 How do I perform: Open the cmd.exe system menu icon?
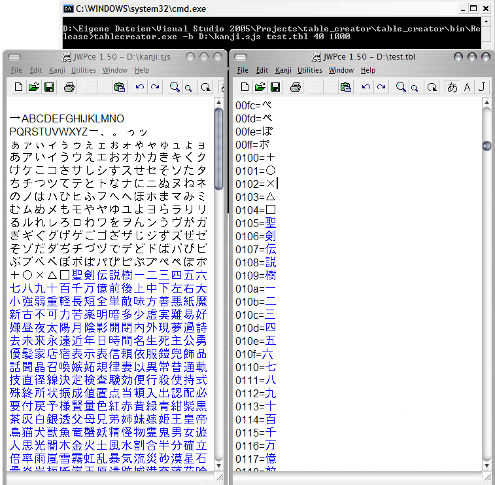coord(68,9)
